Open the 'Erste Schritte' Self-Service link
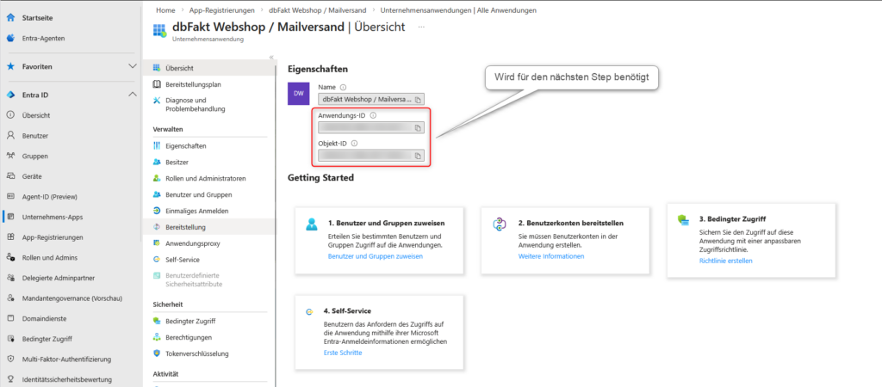 pyautogui.click(x=343, y=353)
